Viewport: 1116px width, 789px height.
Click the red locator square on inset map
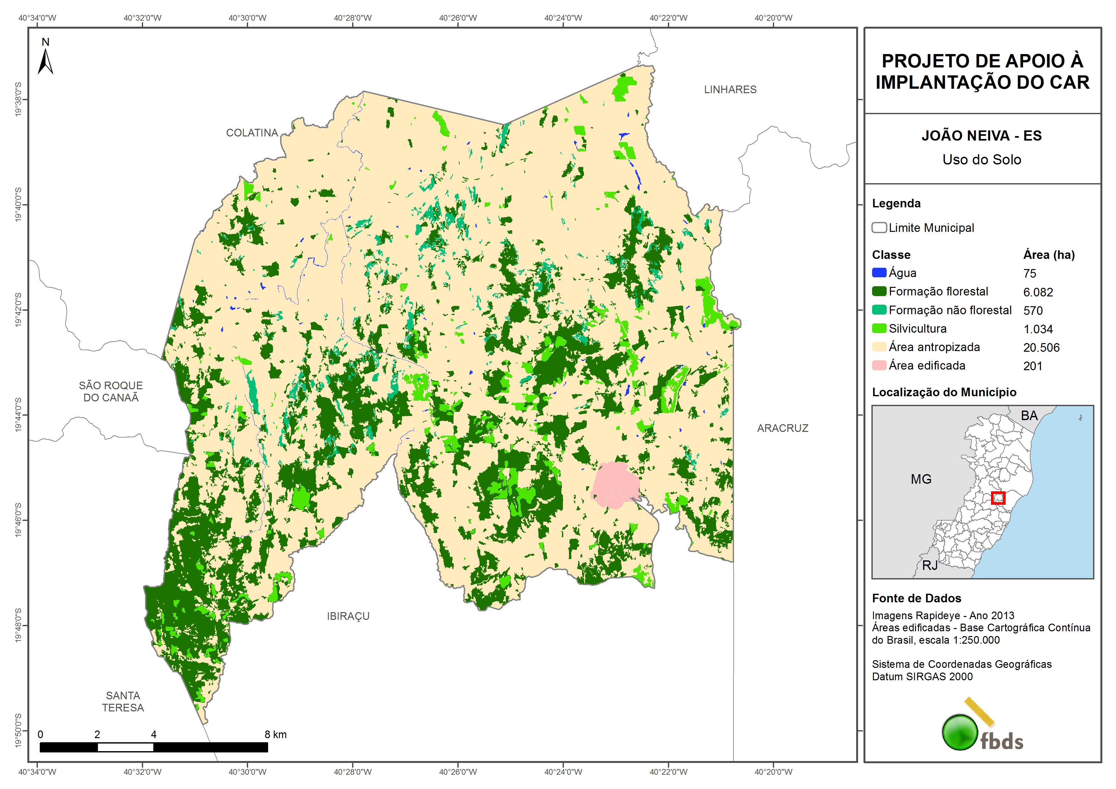(x=998, y=498)
